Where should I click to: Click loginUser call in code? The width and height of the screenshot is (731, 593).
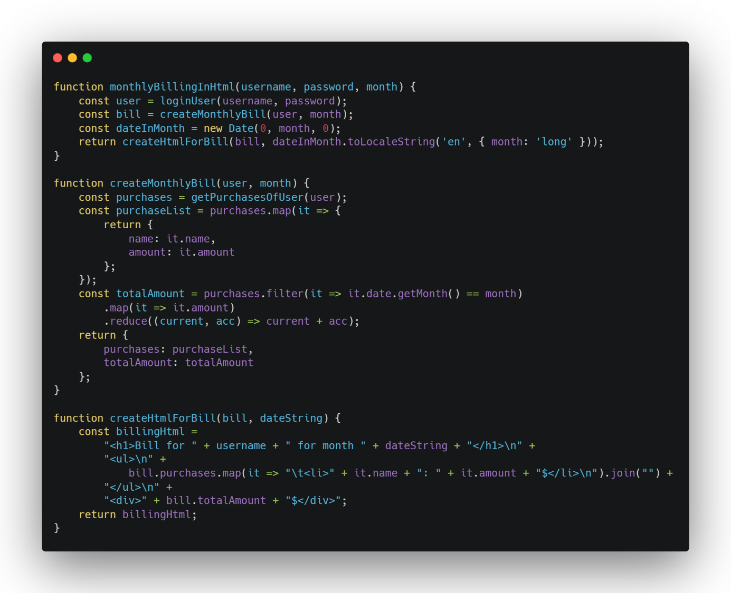(x=188, y=101)
